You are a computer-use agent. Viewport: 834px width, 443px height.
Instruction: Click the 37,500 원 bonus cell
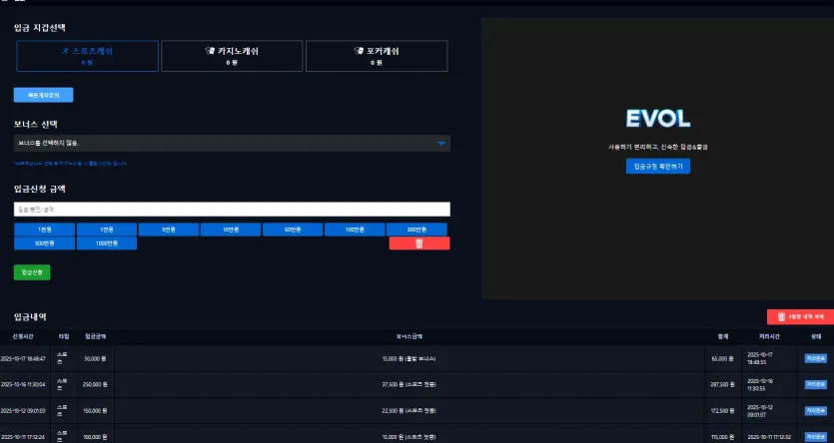(410, 384)
